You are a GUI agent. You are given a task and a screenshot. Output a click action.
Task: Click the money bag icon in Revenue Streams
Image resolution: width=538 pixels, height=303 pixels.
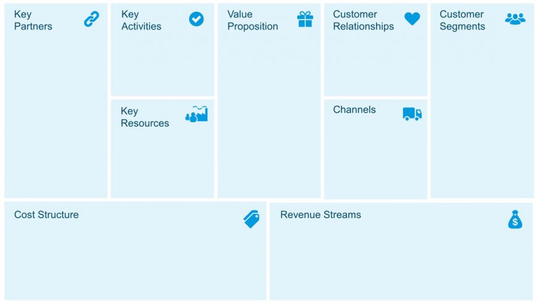tap(515, 220)
